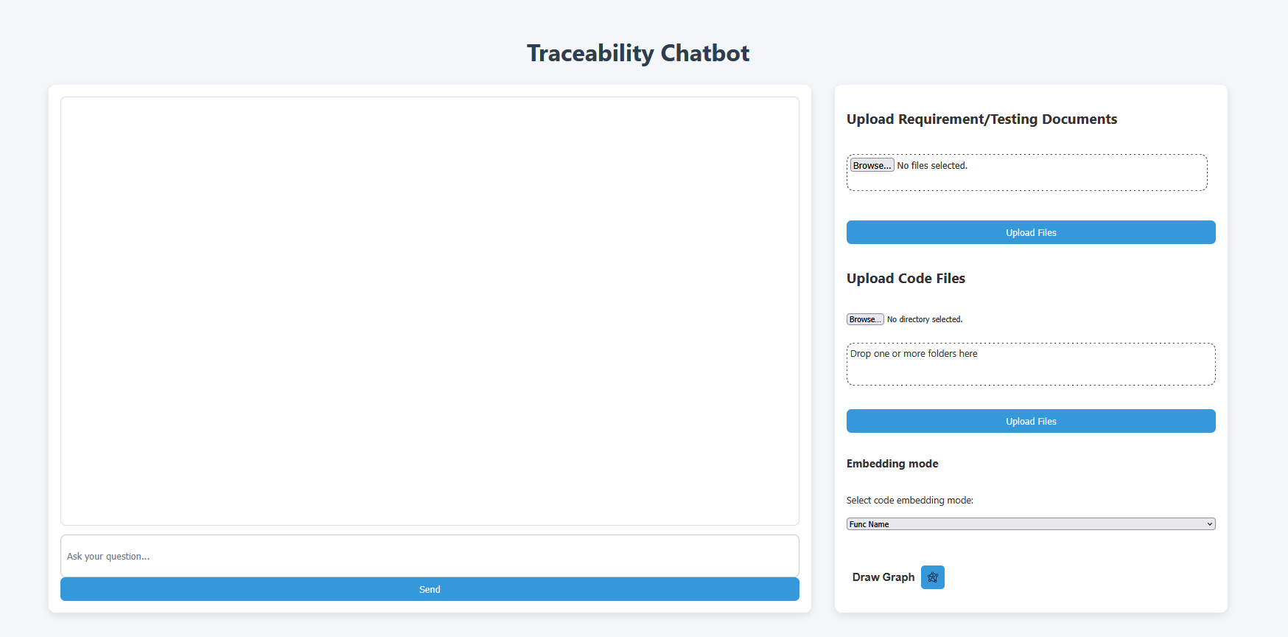Upload files under Requirement/Testing Documents
1288x637 pixels.
(1030, 232)
